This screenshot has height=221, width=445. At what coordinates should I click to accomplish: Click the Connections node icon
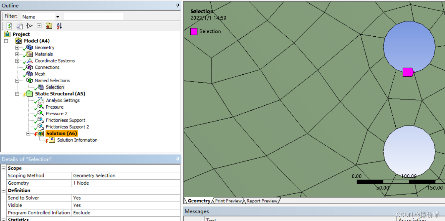coord(29,67)
